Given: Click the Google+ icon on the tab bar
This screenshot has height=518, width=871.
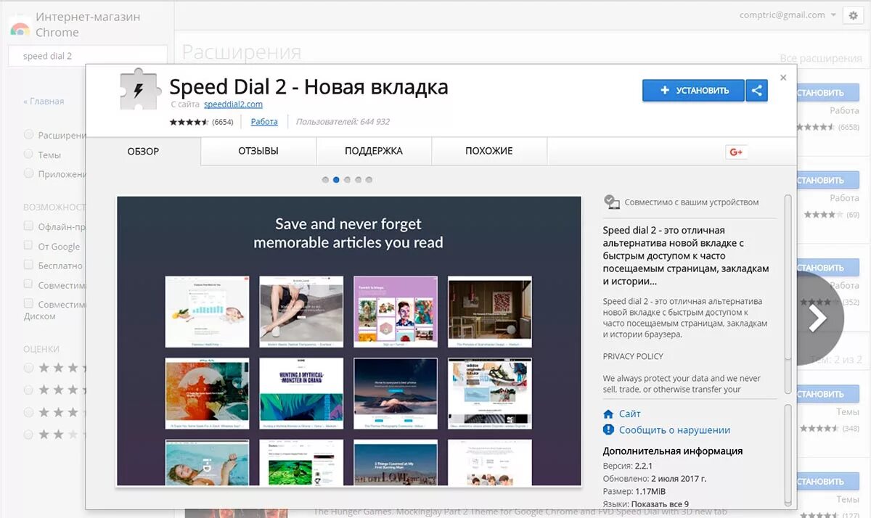Looking at the screenshot, I should pyautogui.click(x=737, y=152).
